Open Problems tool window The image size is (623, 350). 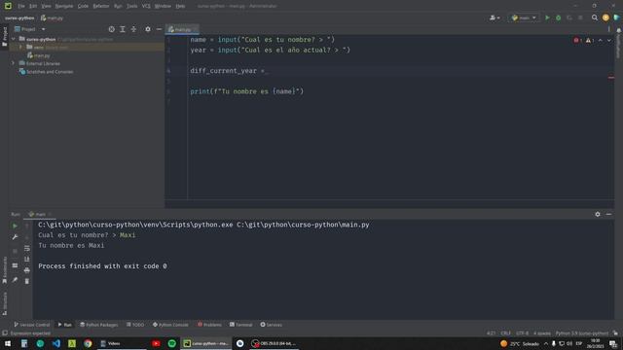tap(209, 325)
